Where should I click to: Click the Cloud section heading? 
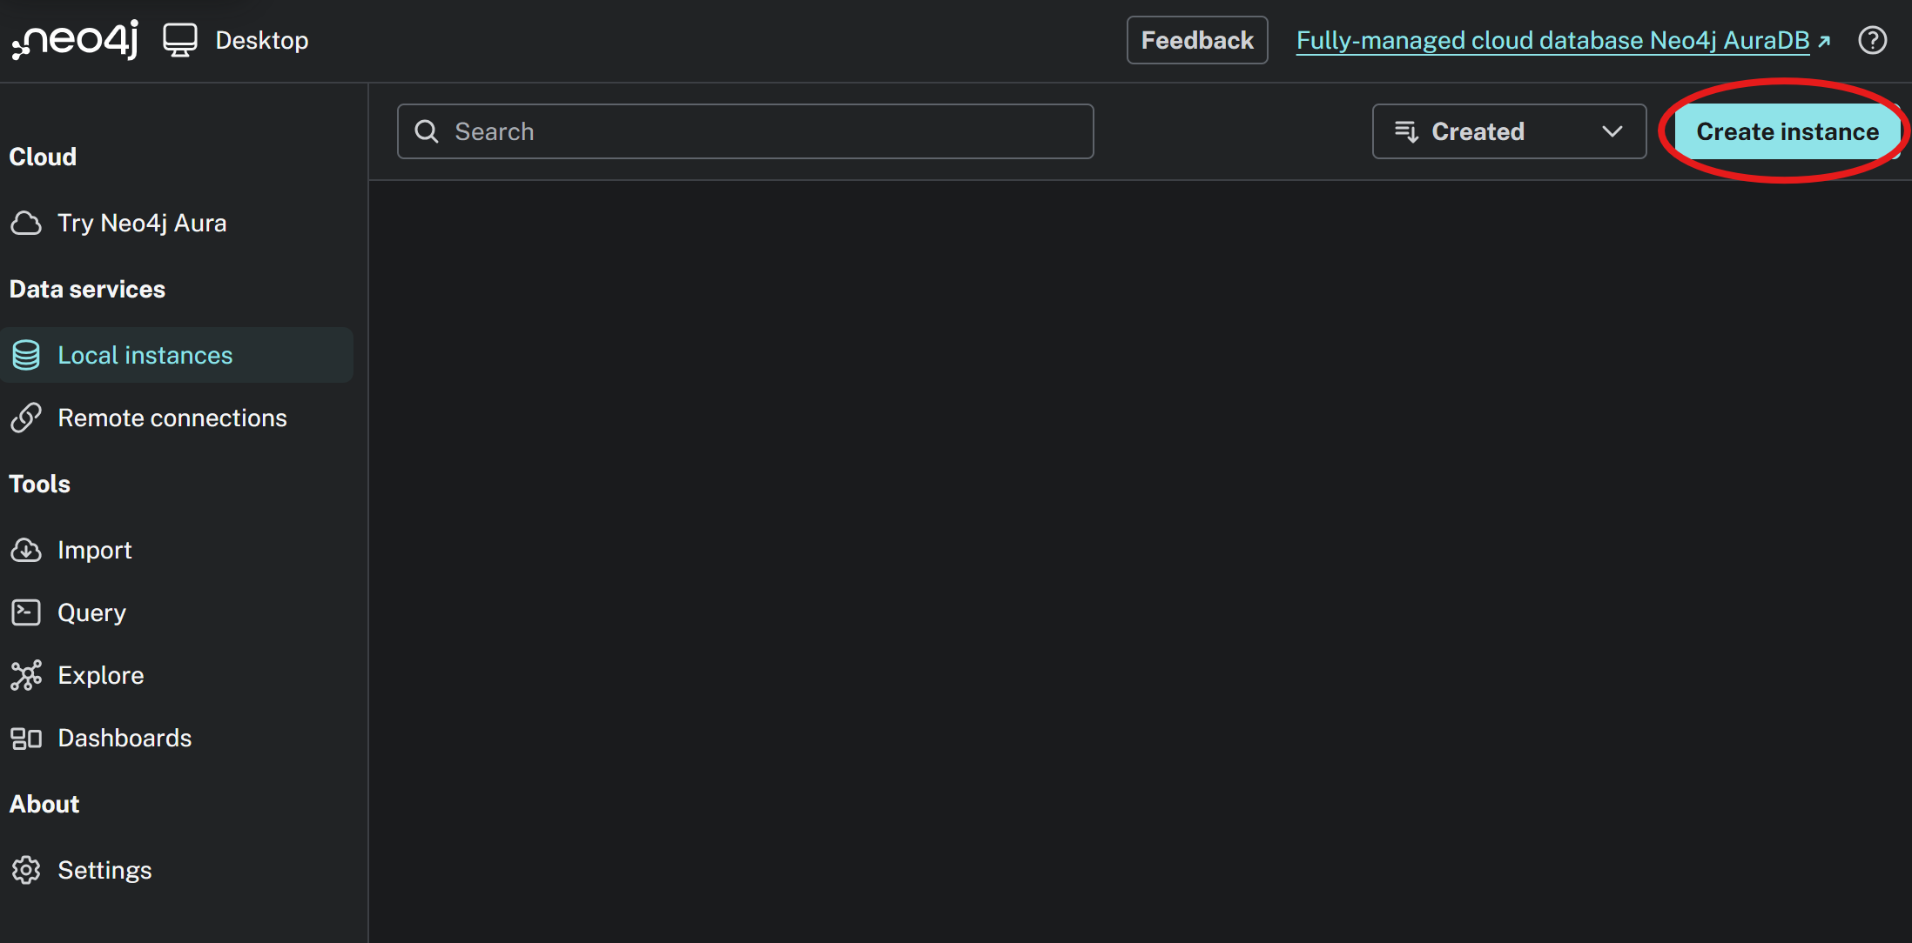tap(43, 157)
